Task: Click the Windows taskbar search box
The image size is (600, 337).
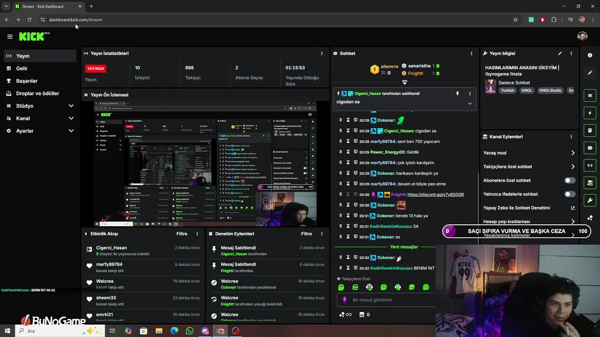Action: pyautogui.click(x=61, y=331)
